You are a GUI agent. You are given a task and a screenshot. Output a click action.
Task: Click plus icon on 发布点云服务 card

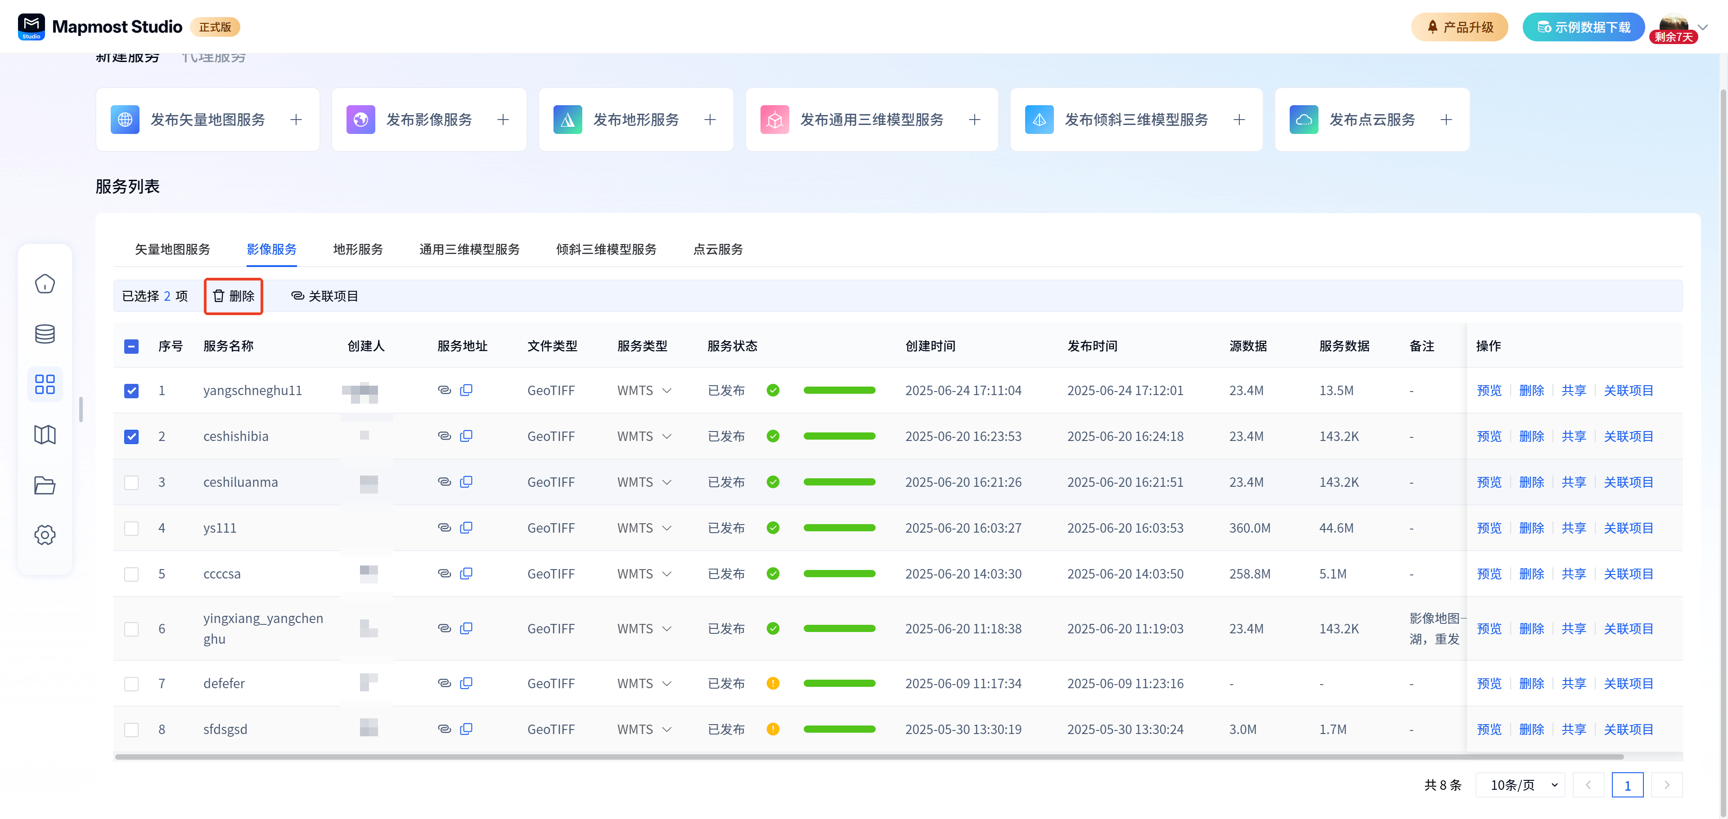point(1446,120)
